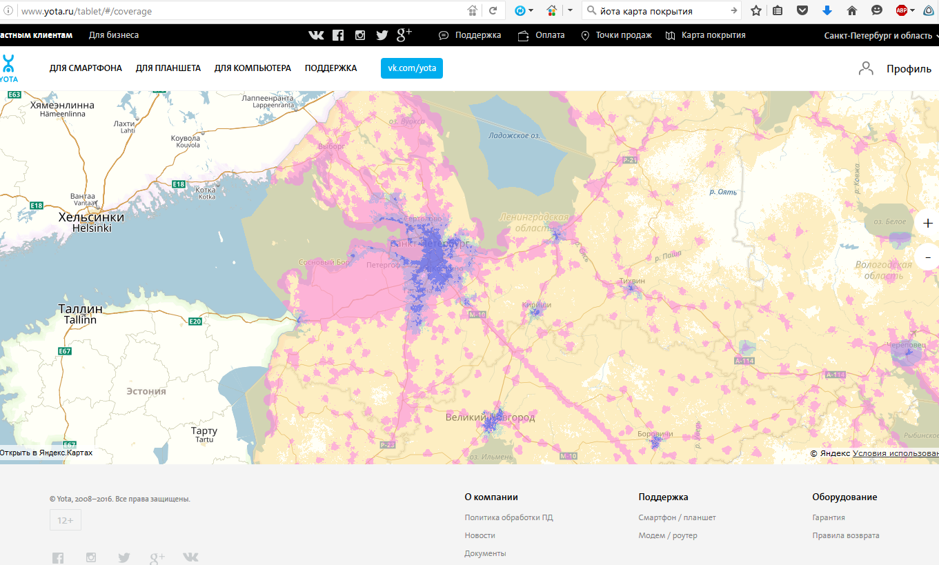Open 'Модем / роутер' support link
The image size is (939, 565).
(x=668, y=535)
